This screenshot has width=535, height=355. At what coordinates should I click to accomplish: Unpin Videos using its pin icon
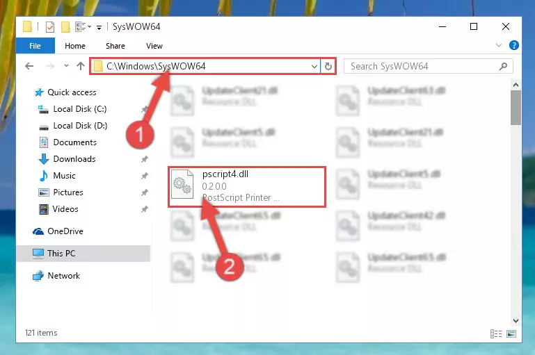click(144, 209)
